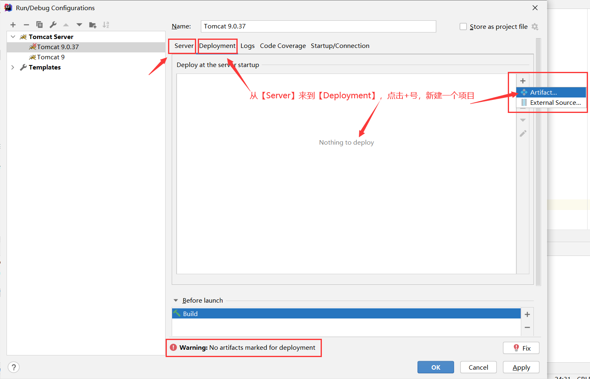Screen dimensions: 590x379
Task: Move configuration up arrow in toolbar
Action: tap(66, 25)
